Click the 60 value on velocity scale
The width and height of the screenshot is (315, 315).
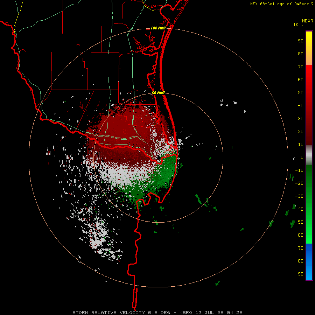(301, 80)
